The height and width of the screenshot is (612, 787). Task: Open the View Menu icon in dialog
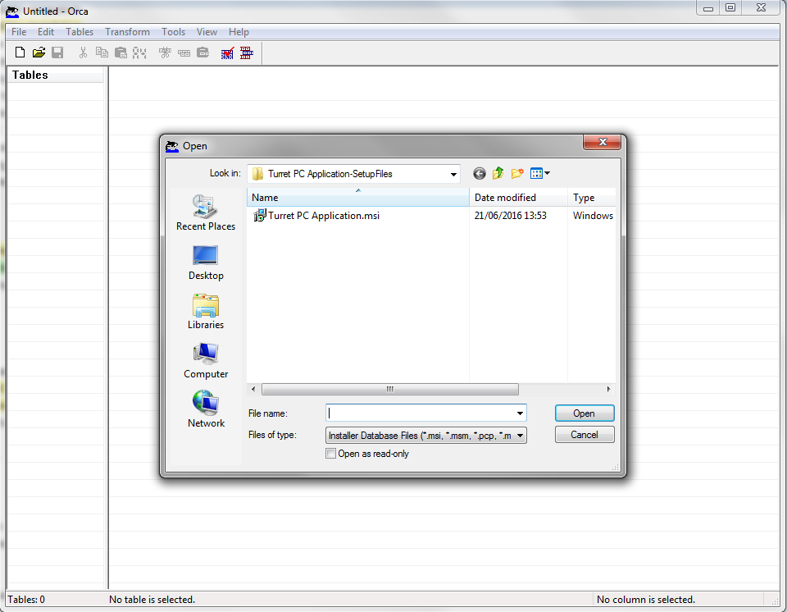tap(539, 174)
